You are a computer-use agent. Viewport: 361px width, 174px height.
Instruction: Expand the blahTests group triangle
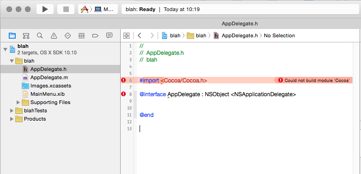point(12,110)
